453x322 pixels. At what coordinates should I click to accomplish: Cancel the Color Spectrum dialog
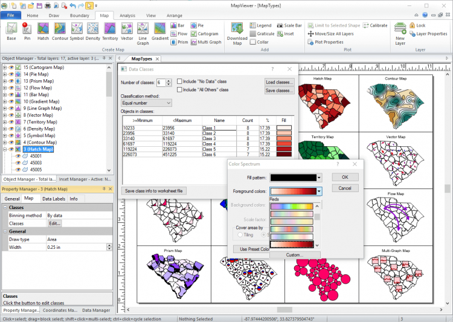coord(345,188)
